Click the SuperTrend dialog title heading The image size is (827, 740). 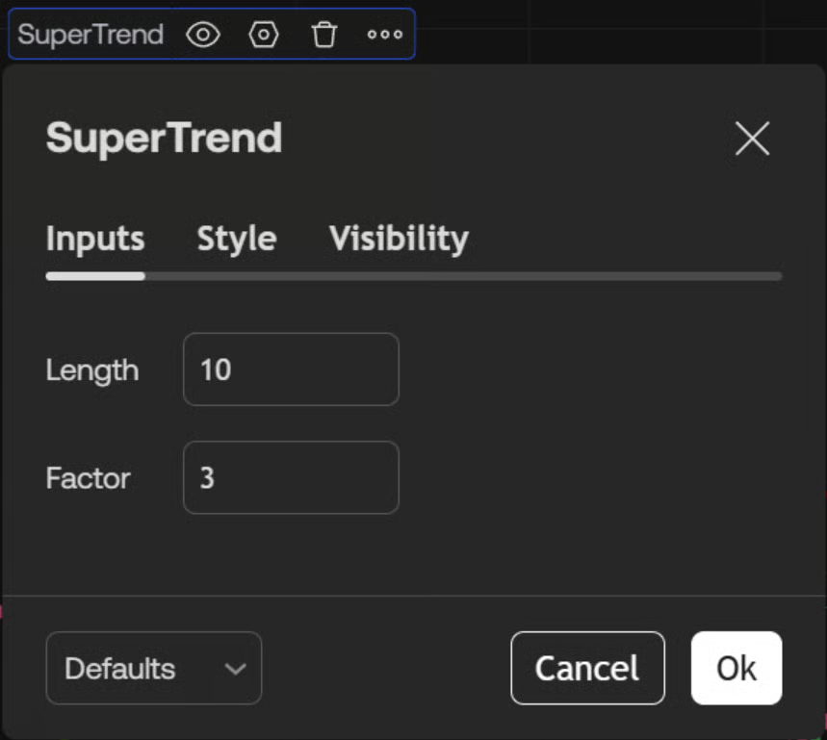(x=164, y=139)
